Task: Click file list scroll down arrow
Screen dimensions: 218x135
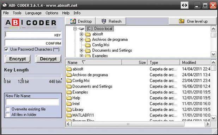Action: click(213, 118)
